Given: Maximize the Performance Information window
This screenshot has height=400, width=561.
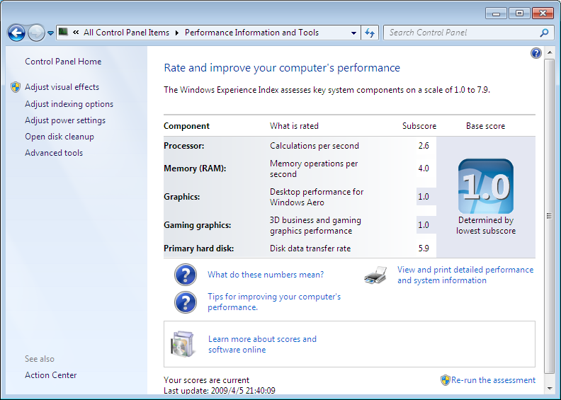Looking at the screenshot, I should click(519, 13).
